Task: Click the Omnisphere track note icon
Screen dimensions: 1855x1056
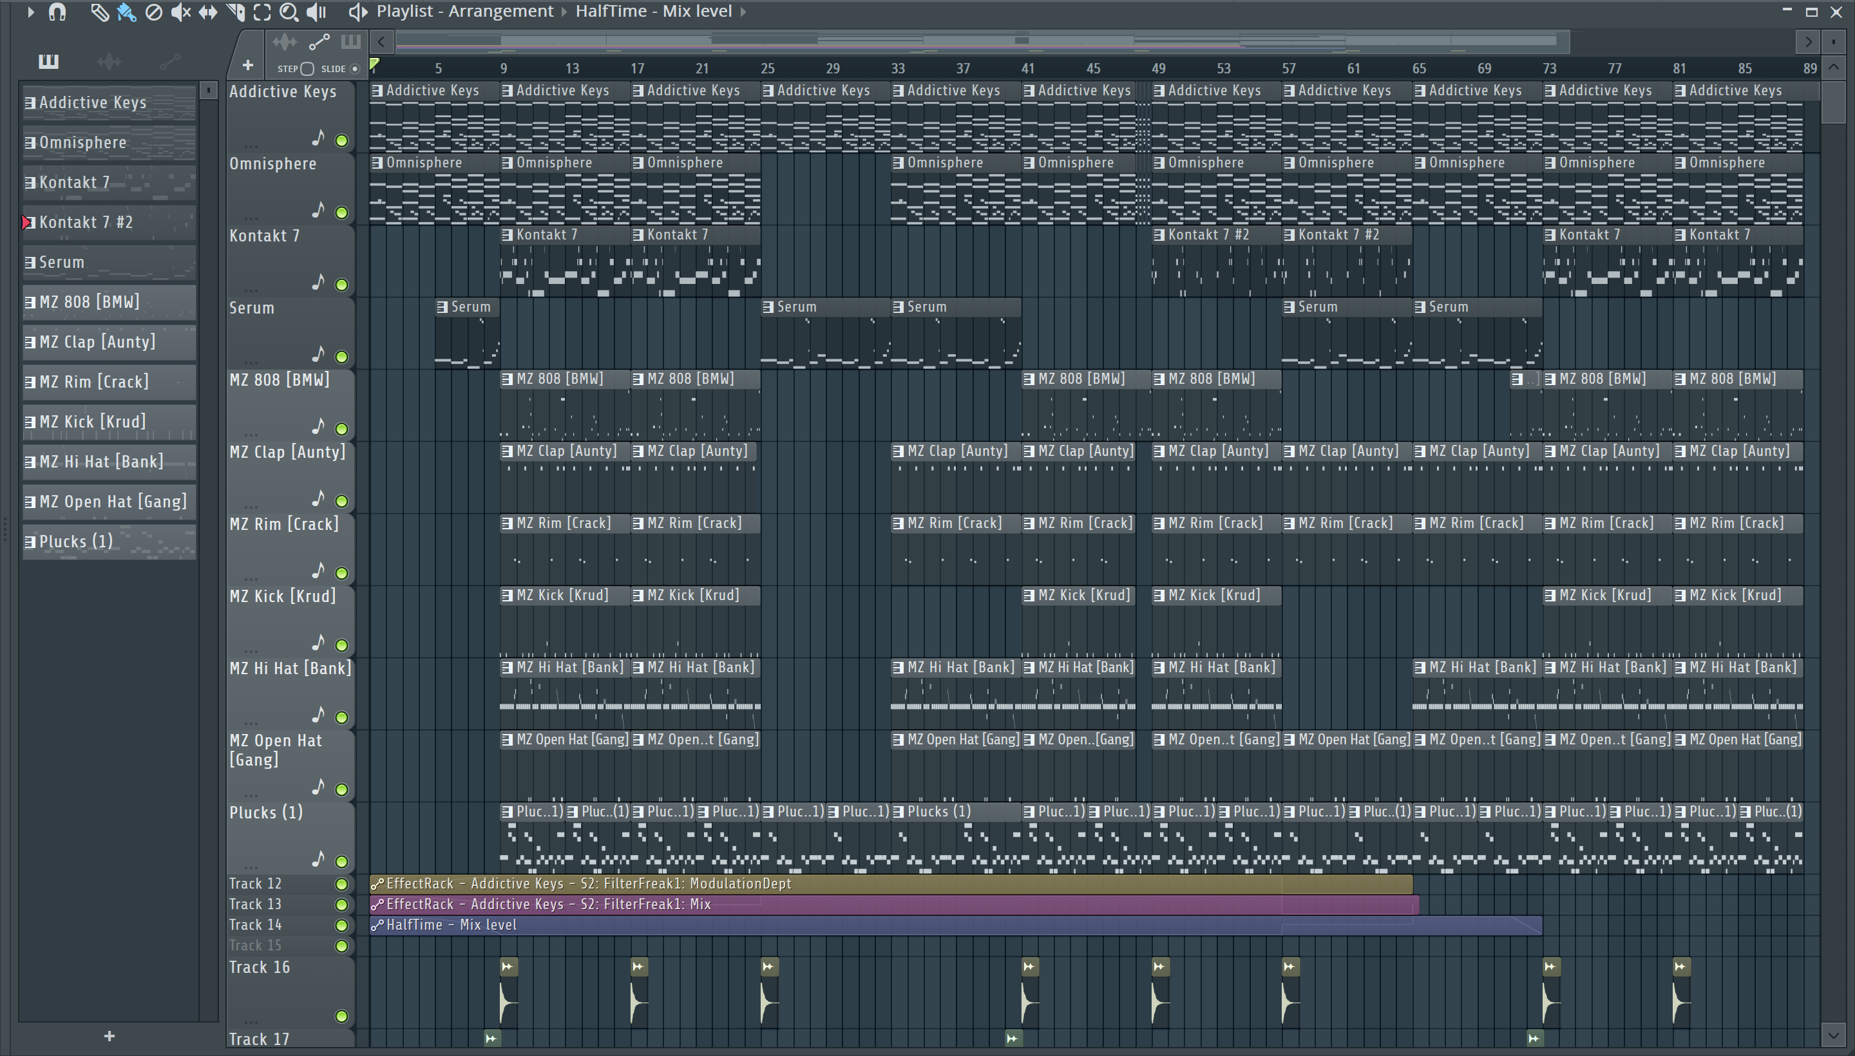Action: tap(318, 210)
